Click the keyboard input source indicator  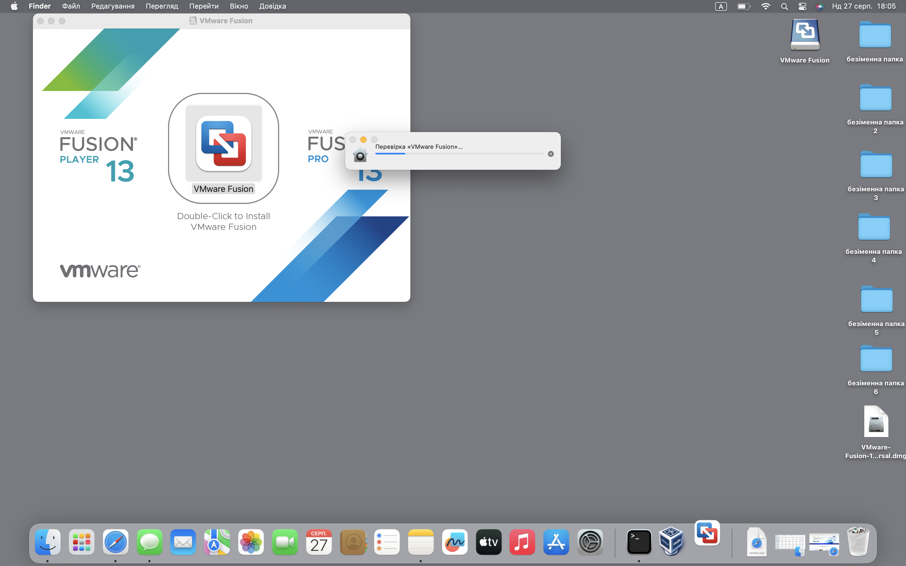pyautogui.click(x=721, y=6)
